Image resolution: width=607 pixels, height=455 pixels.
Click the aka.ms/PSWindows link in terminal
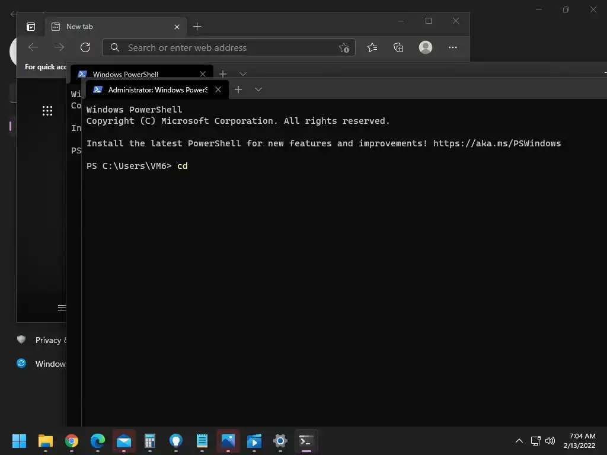click(497, 143)
